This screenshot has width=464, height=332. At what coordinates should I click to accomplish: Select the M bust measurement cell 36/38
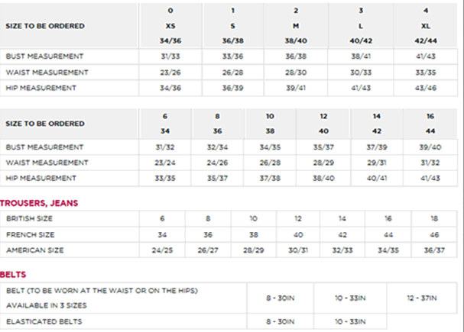pos(296,56)
